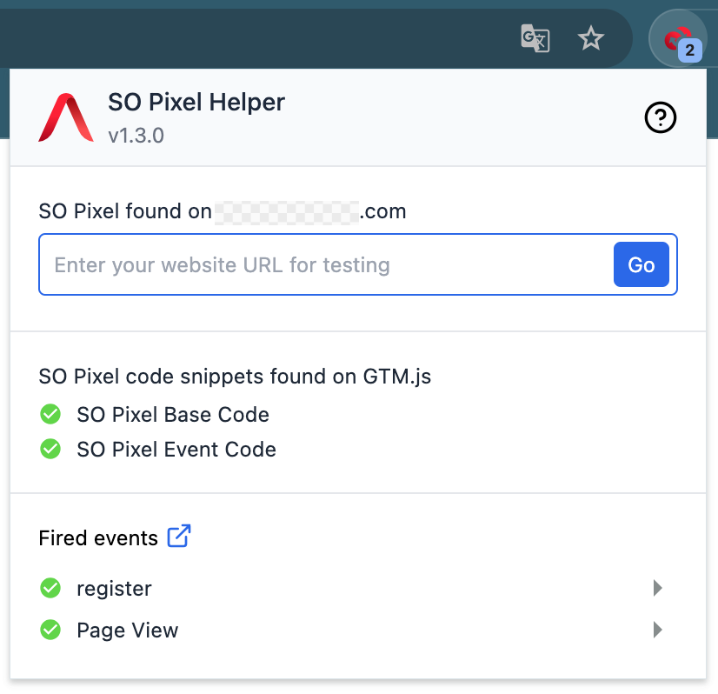Image resolution: width=718 pixels, height=694 pixels.
Task: Click the red SO Pixel Helper logo
Action: (x=66, y=117)
